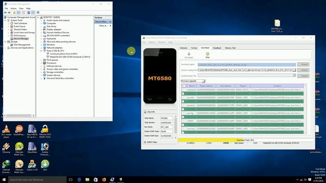Open Microsoft Edge from the taskbar
Viewport: 326px width, 183px height.
79,179
